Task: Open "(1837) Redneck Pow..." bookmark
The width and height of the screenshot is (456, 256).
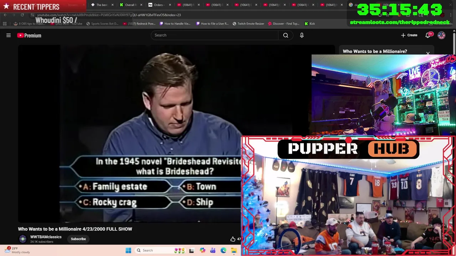Action: [x=139, y=23]
